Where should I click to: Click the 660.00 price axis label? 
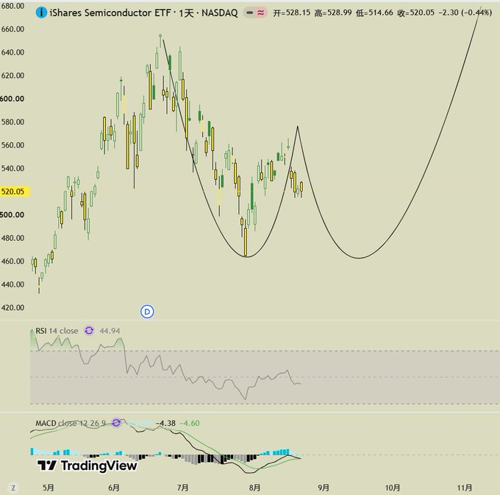tap(12, 29)
